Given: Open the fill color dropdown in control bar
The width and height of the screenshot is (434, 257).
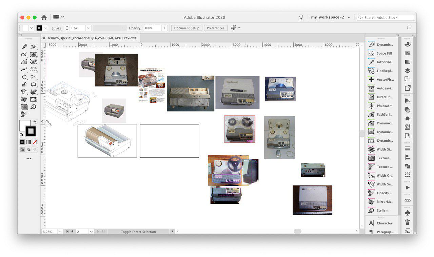Looking at the screenshot, I should [32, 28].
